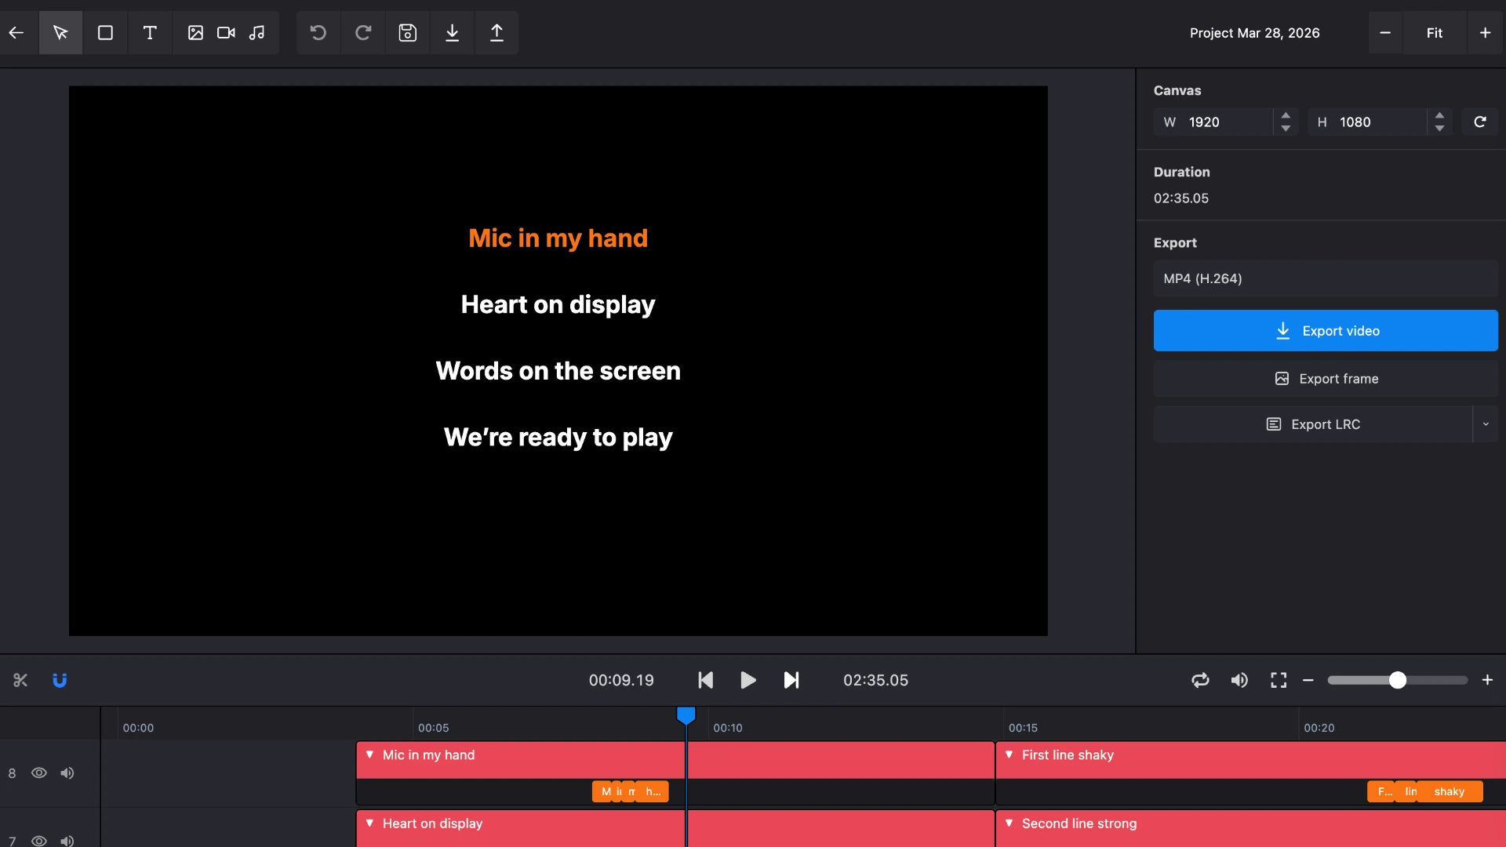
Task: Undo the last action
Action: point(318,32)
